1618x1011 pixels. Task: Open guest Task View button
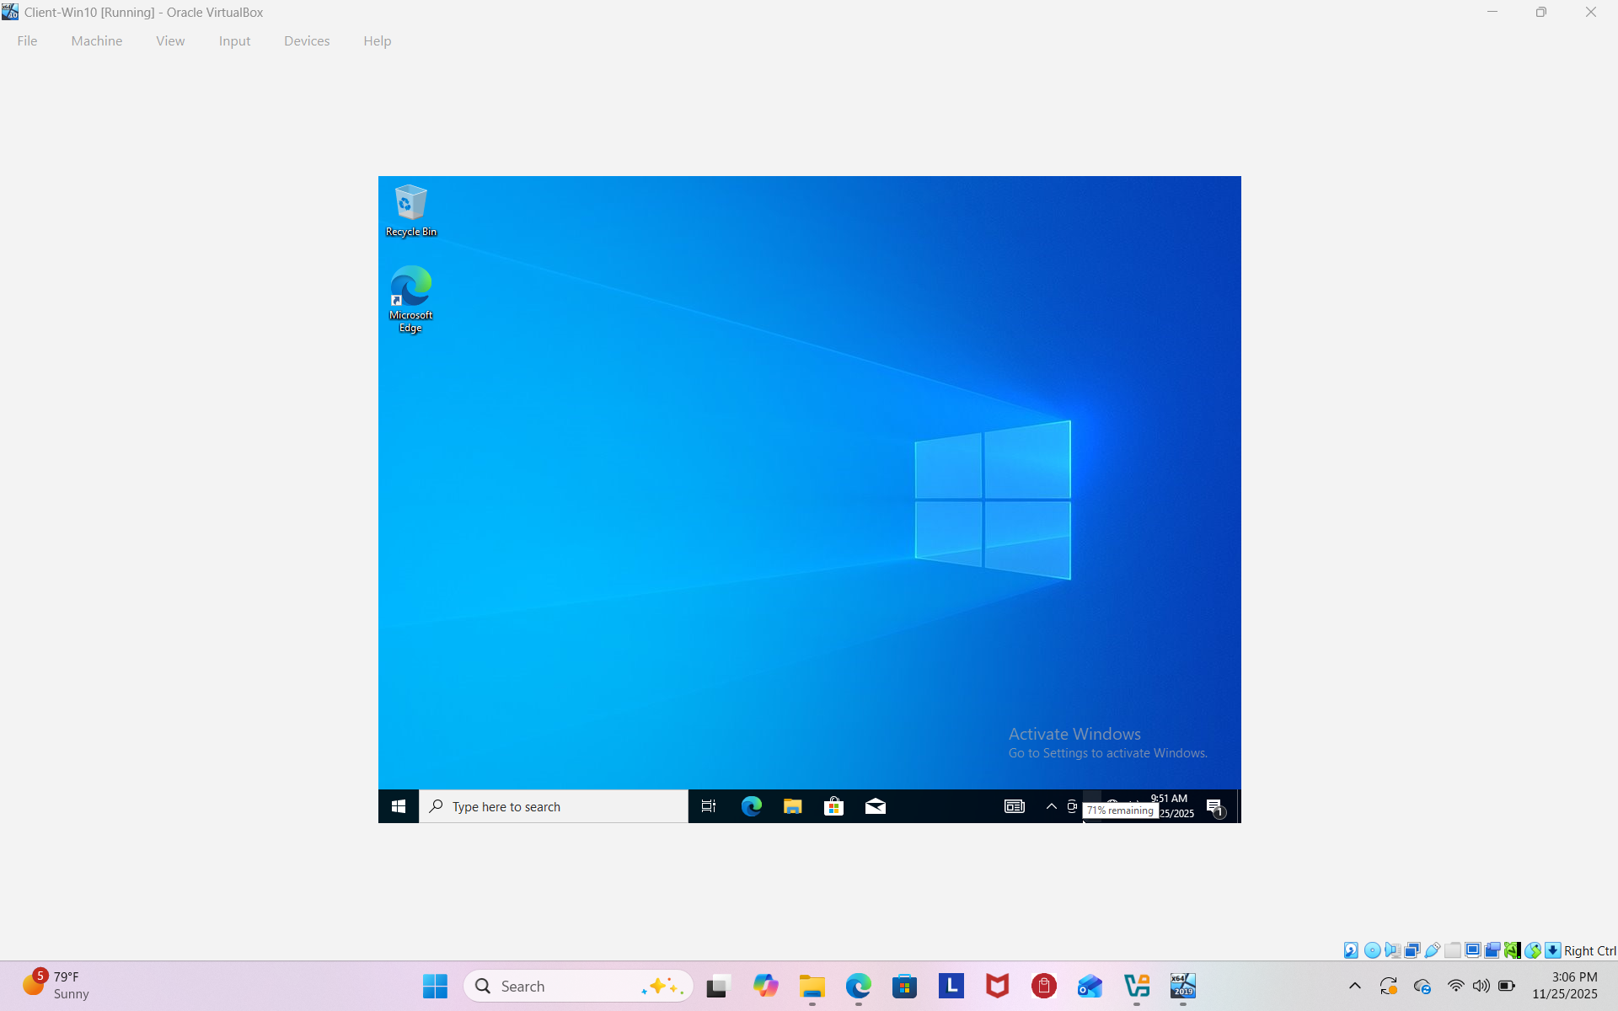tap(708, 806)
